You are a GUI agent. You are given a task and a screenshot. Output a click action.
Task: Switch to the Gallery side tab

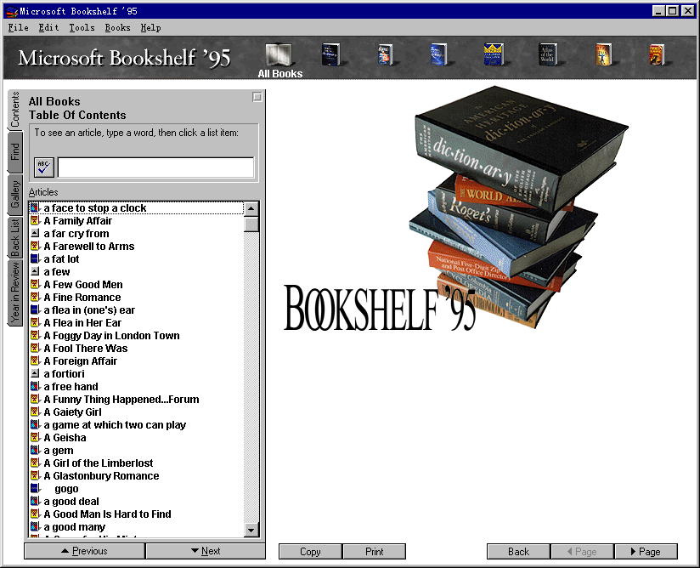[15, 195]
